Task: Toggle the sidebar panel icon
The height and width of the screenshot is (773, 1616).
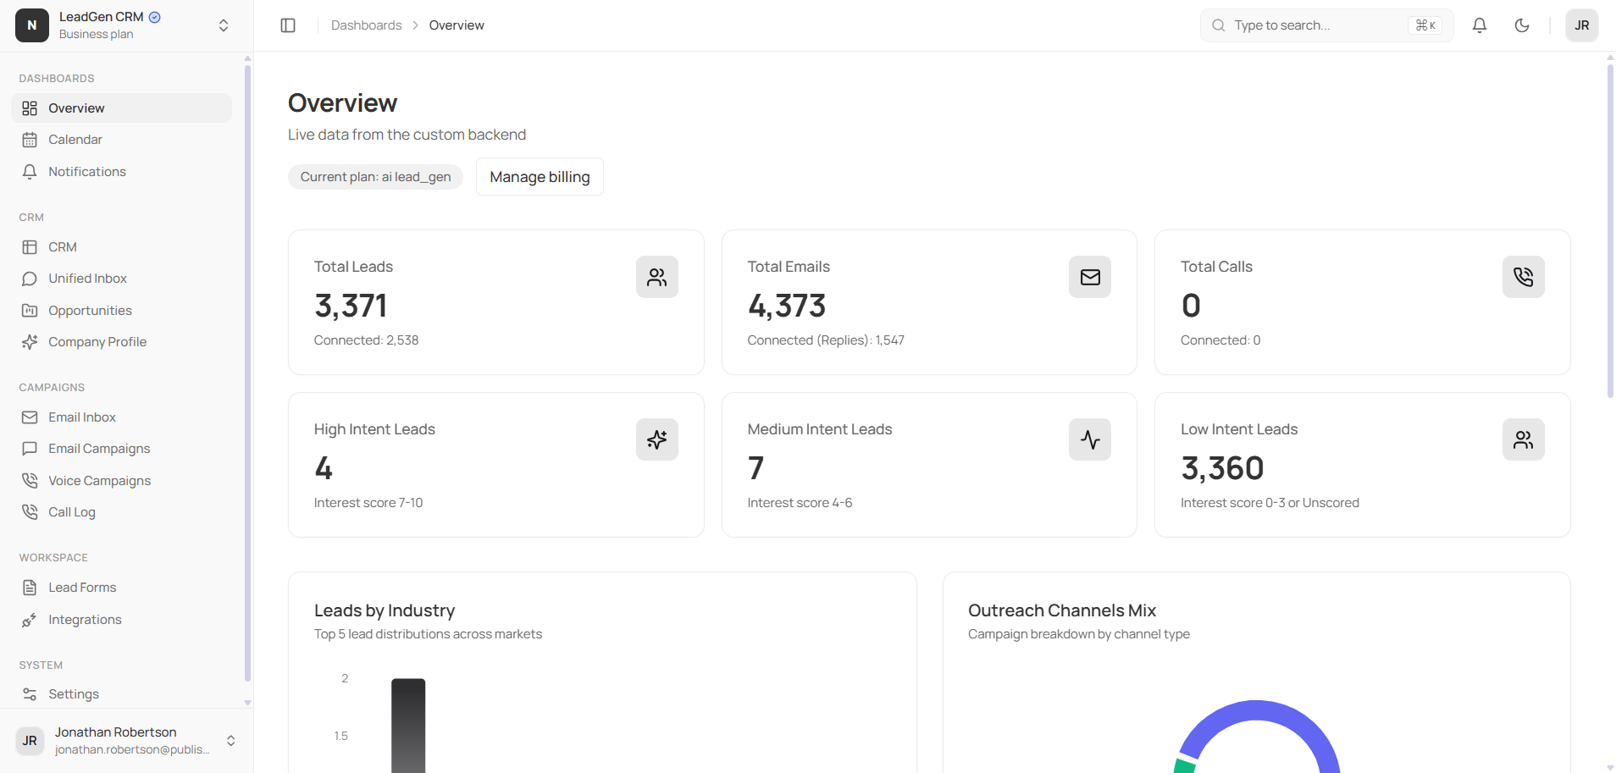Action: tap(288, 25)
